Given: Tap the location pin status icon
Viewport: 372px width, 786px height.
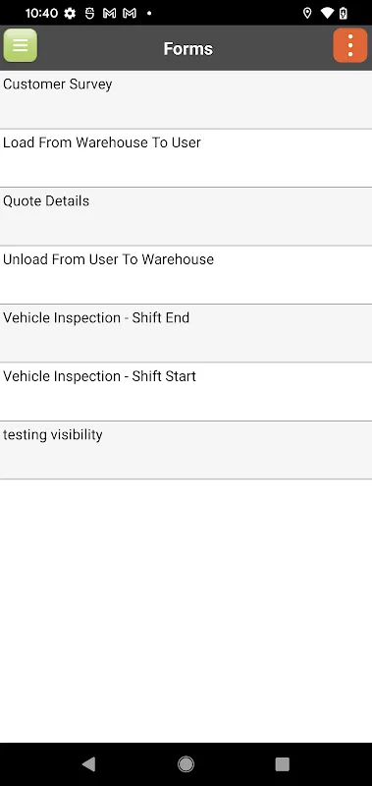Looking at the screenshot, I should click(x=307, y=14).
